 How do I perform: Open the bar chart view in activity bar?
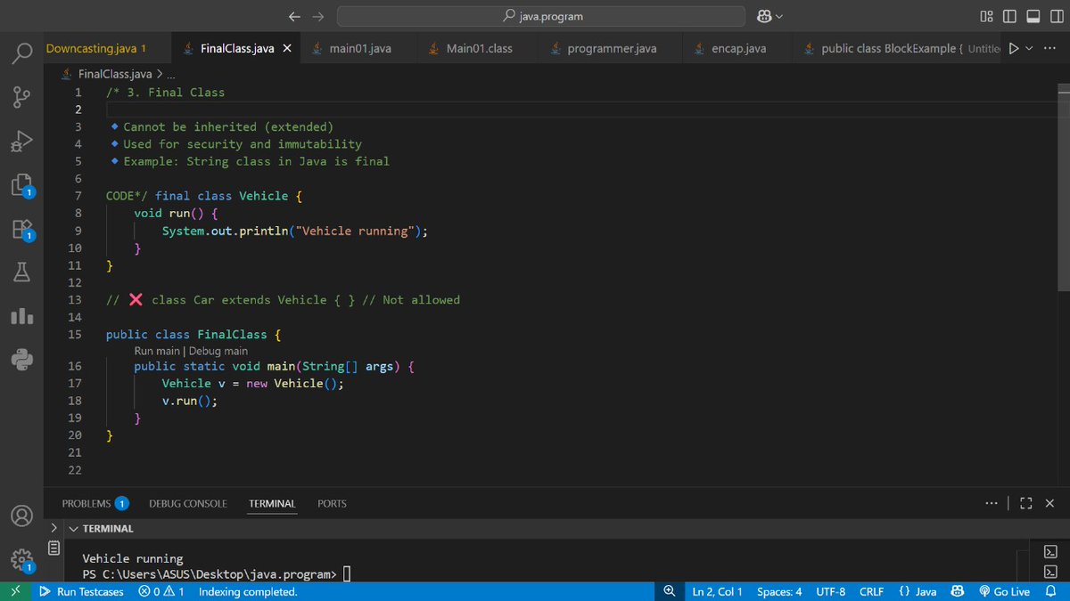[x=22, y=316]
